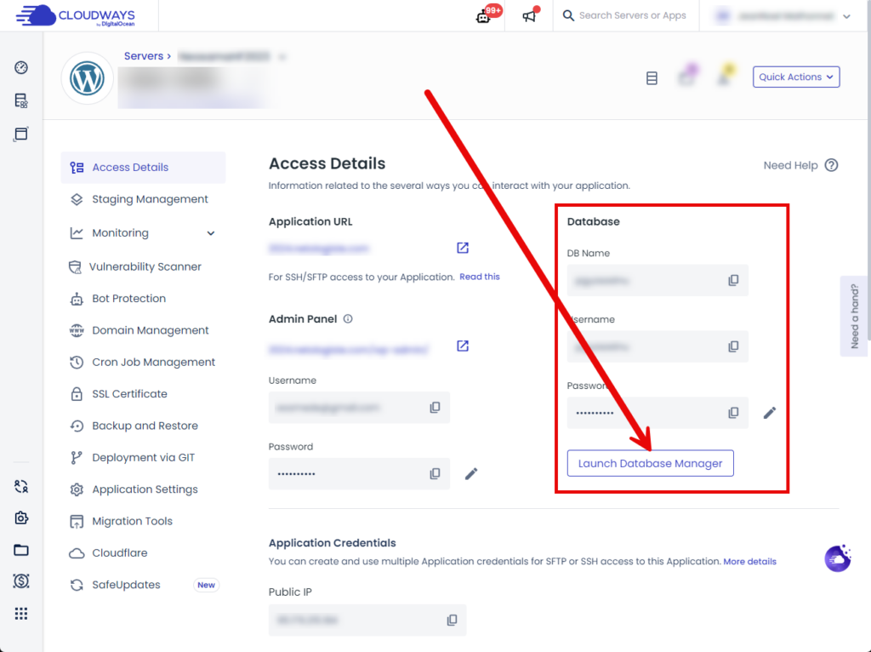
Task: Open the apps grid icon in left rail
Action: 21,613
